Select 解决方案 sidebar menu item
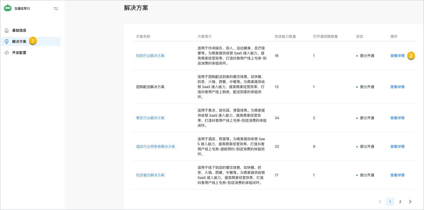The image size is (424, 210). (x=19, y=41)
